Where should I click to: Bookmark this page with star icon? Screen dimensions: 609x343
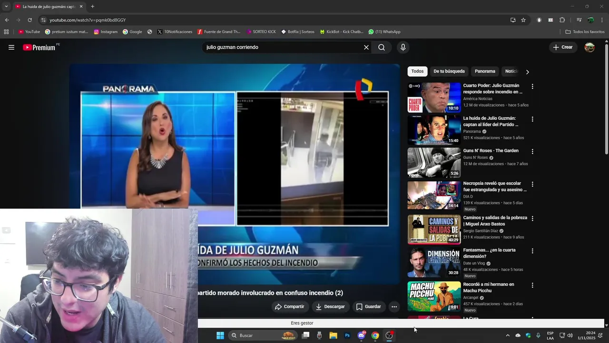coord(523,20)
